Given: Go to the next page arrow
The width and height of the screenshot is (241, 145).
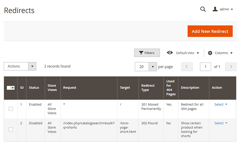Looking at the screenshot, I should [x=231, y=67].
